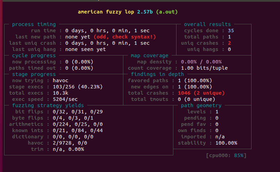The image size is (280, 172).
Task: Click the 'fuzzing strategy yields' section header
Action: (48, 105)
